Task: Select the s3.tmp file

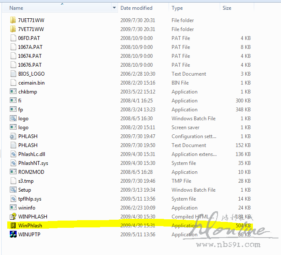Action: [26, 181]
